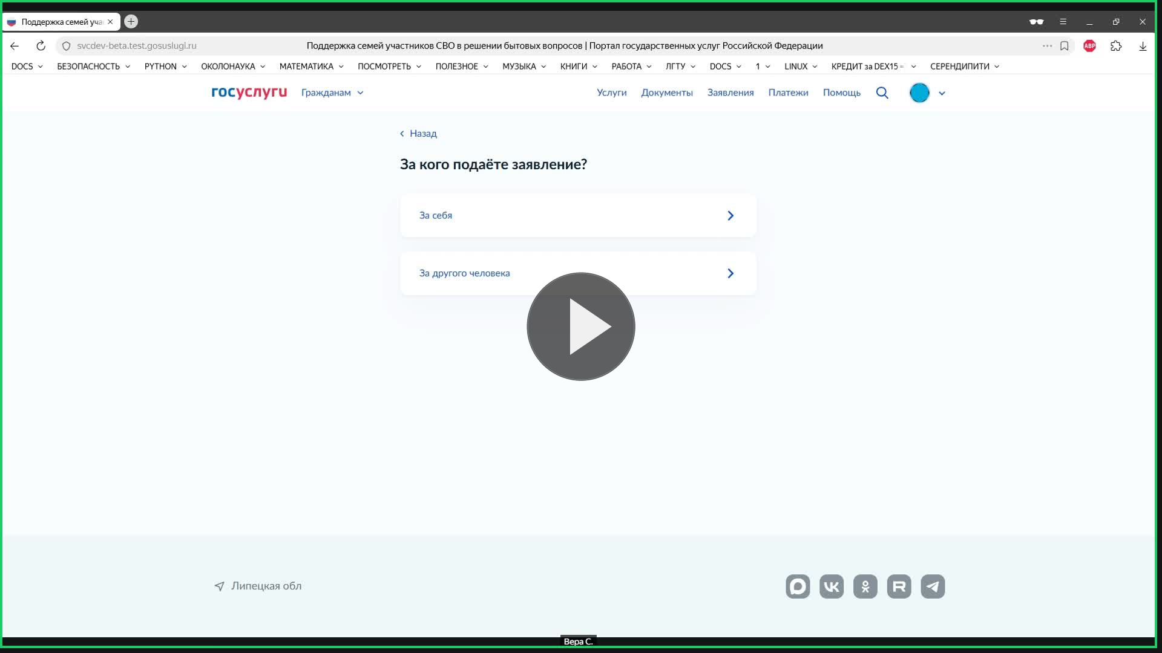Open the КНИГИ bookmarks folder

point(579,67)
